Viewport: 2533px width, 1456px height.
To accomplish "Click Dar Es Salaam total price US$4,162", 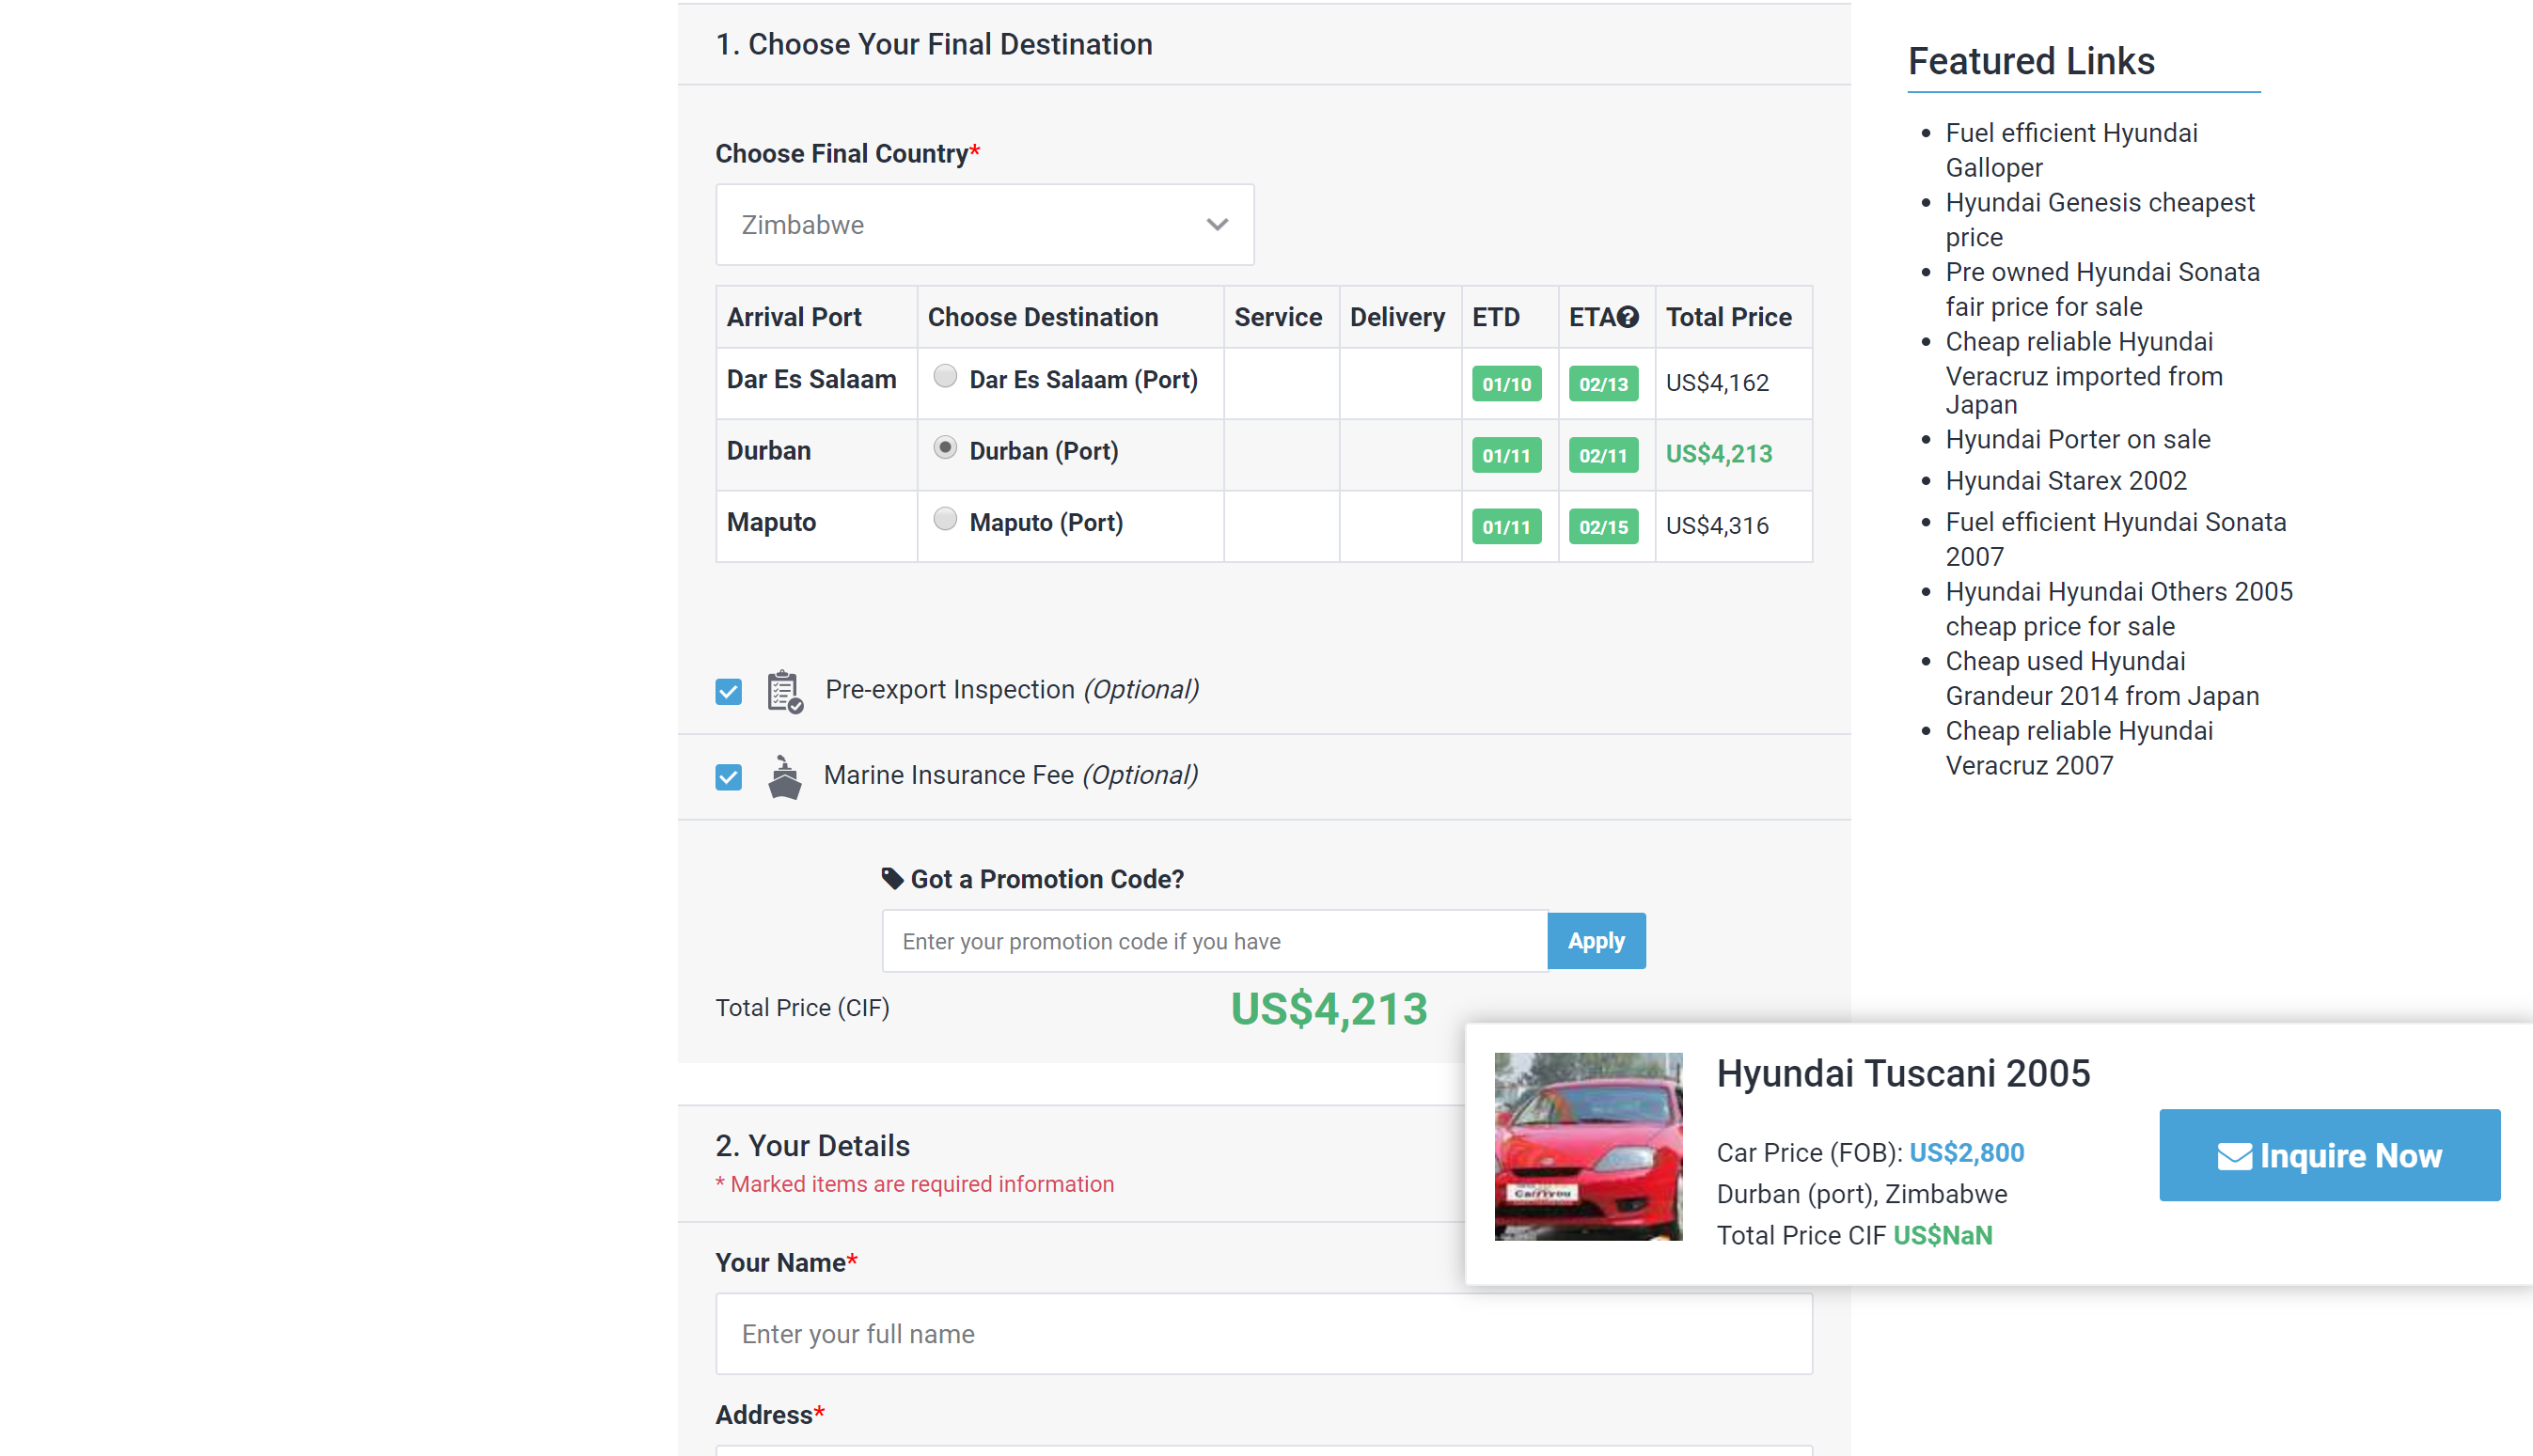I will click(1716, 382).
